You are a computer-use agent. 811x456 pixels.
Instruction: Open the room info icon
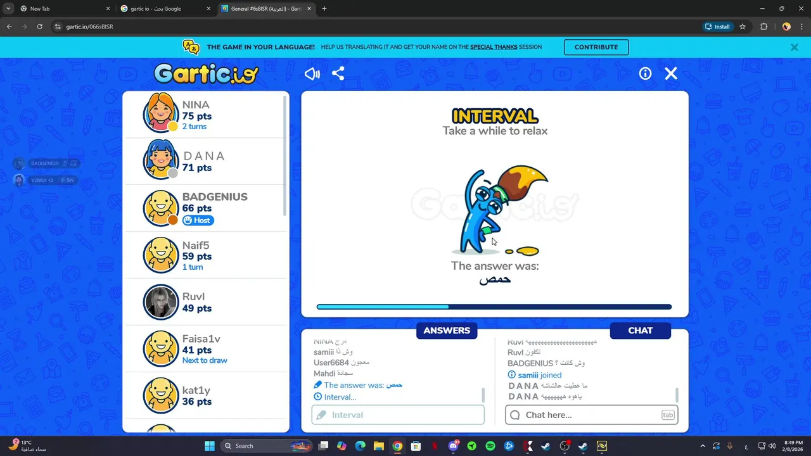point(645,73)
